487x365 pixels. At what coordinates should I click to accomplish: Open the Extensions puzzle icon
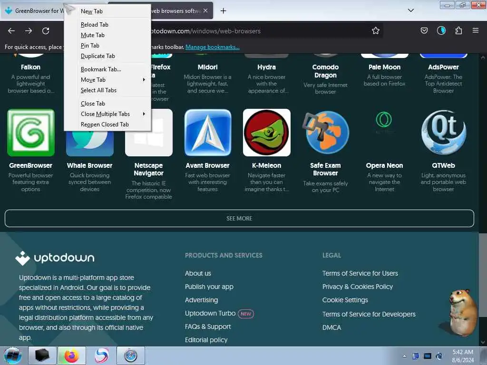click(458, 30)
